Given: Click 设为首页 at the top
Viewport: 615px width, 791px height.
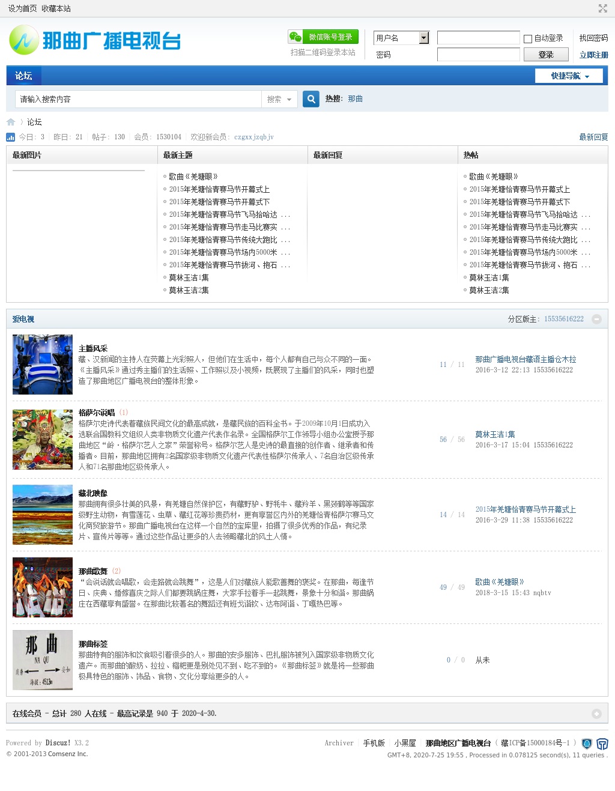Looking at the screenshot, I should 22,8.
